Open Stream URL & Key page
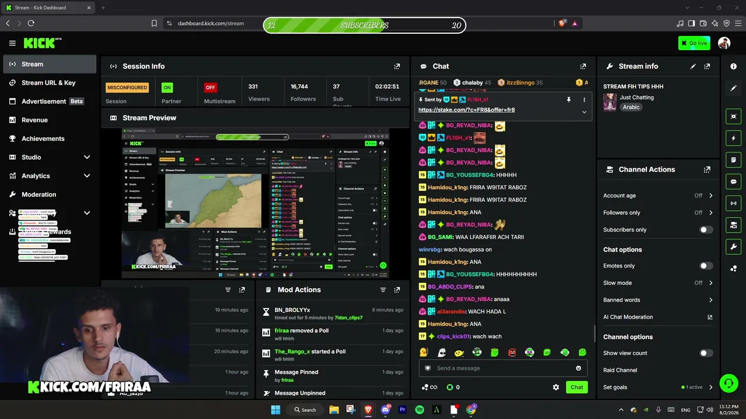The image size is (746, 419). 50,83
